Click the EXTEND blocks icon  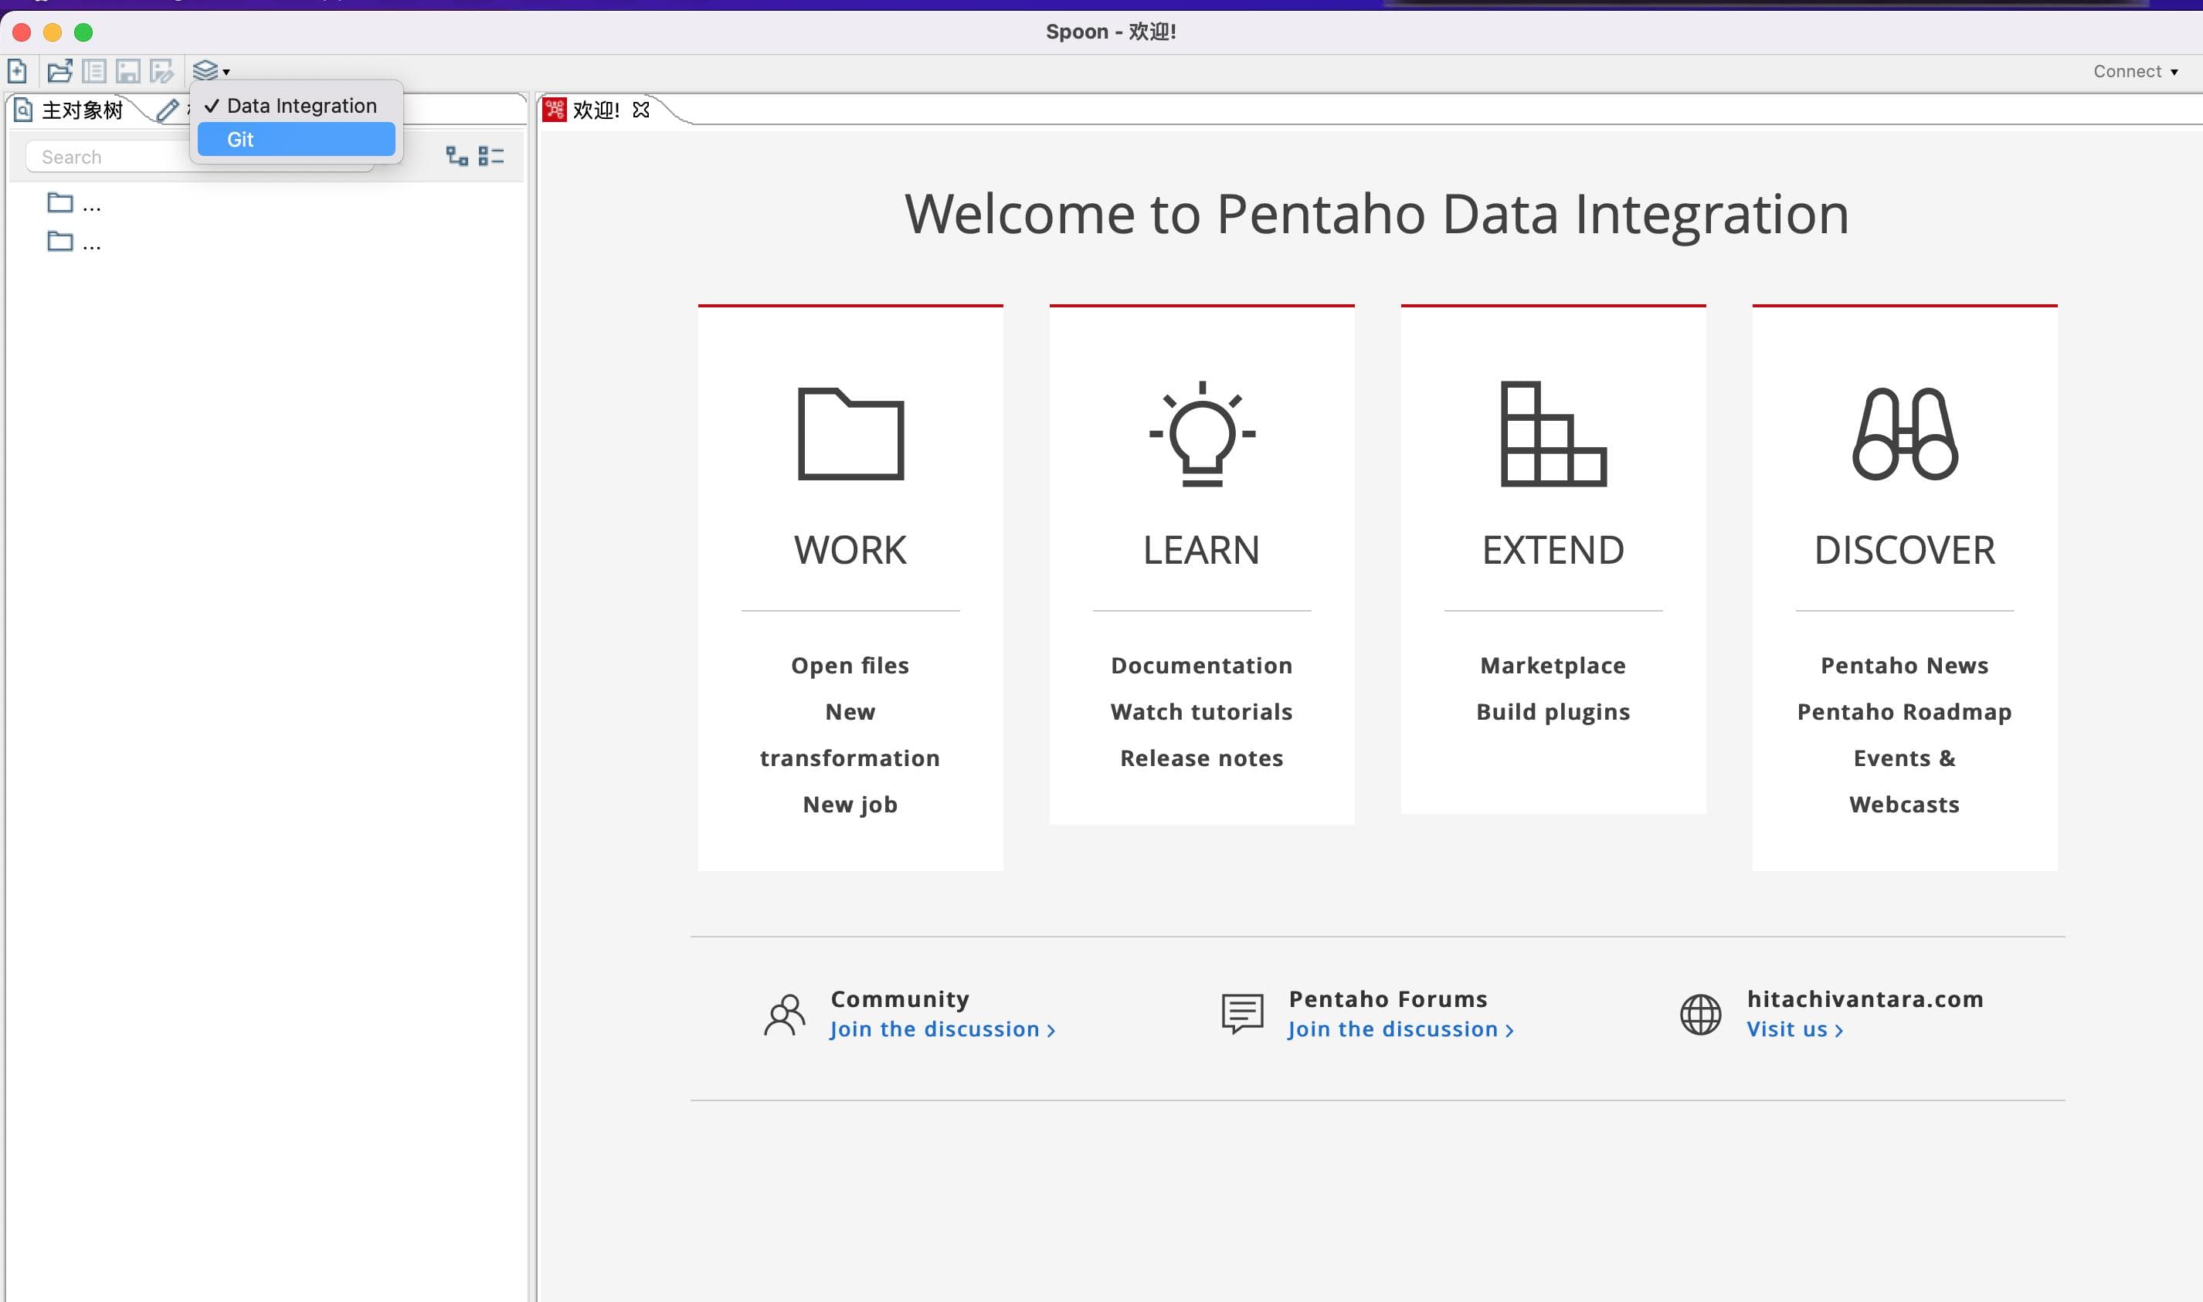[1553, 434]
